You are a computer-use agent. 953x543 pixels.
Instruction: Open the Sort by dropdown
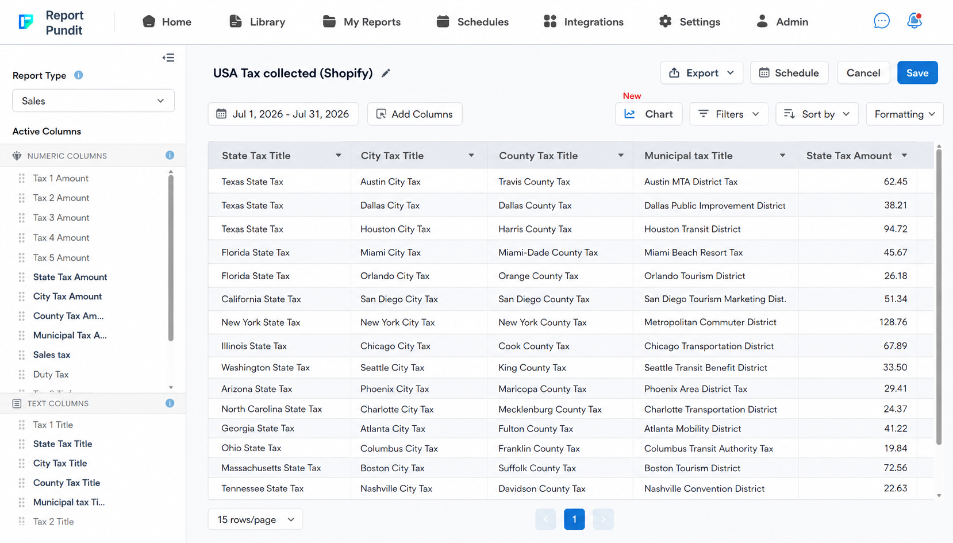click(x=817, y=114)
